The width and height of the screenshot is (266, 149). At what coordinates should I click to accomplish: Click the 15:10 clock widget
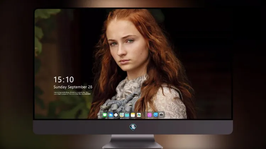[63, 79]
